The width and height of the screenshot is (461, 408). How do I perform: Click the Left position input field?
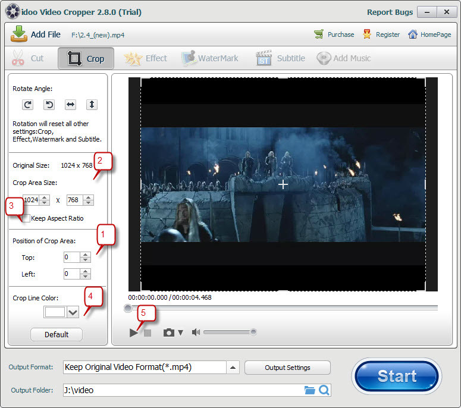coord(72,274)
